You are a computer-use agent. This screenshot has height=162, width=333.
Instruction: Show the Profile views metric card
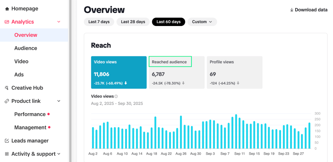(x=235, y=72)
